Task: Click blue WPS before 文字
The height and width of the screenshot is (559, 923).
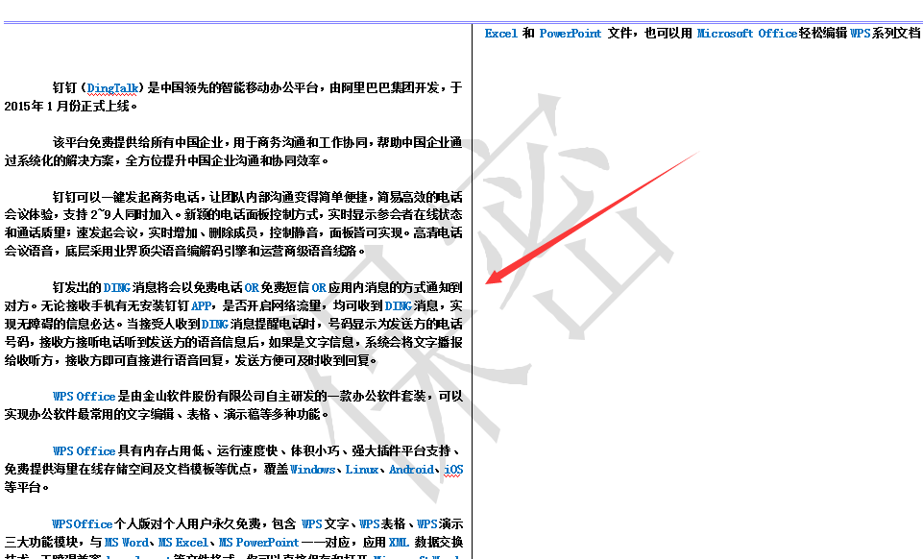Action: coord(312,524)
